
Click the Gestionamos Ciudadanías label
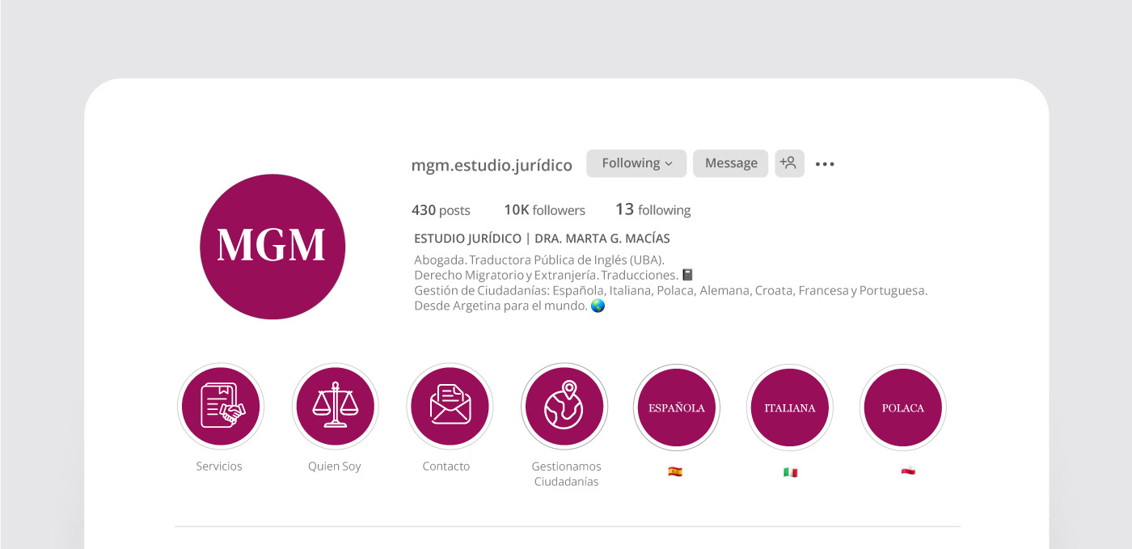click(x=567, y=474)
